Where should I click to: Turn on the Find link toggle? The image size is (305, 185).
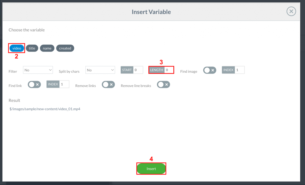tap(34, 84)
